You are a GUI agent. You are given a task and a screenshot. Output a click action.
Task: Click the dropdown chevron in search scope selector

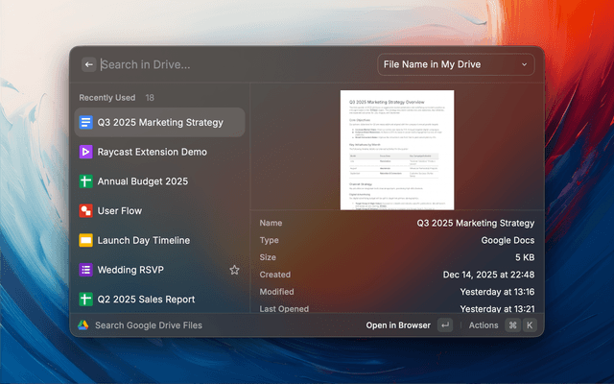524,64
